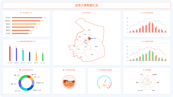Image resolution: width=173 pixels, height=97 pixels.
Task: Click the dashboard title 业务大屏数据汇总
Action: (x=86, y=5)
